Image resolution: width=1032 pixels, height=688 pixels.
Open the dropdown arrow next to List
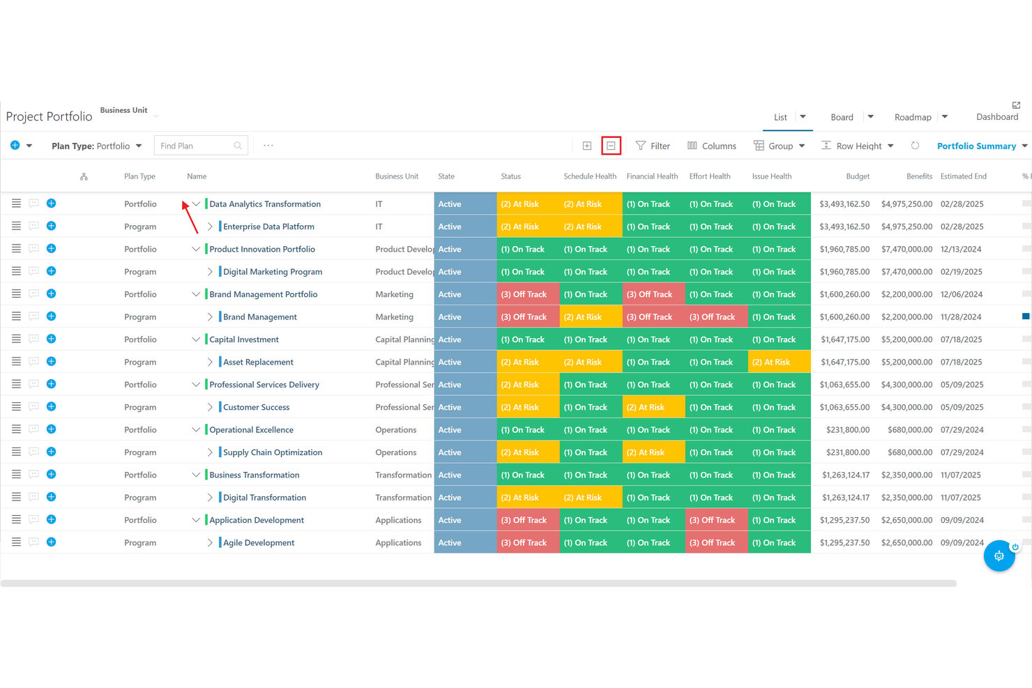pyautogui.click(x=803, y=117)
